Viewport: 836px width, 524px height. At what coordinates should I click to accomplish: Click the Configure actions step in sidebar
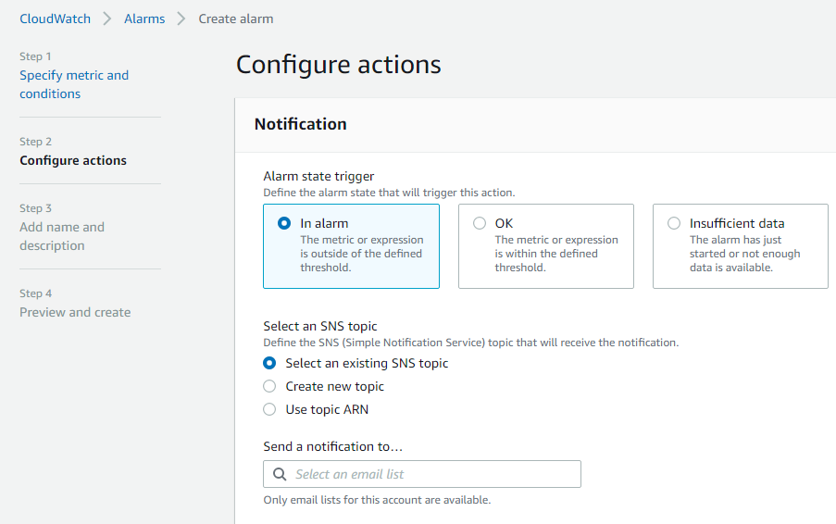(x=73, y=160)
